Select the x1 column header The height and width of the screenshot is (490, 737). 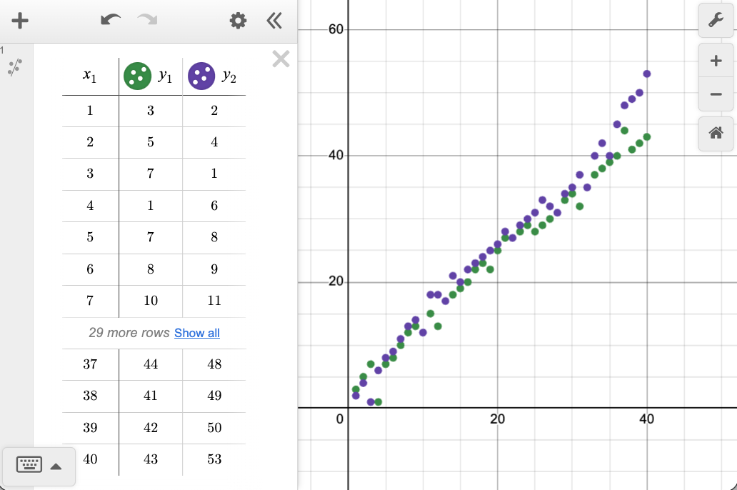(89, 76)
